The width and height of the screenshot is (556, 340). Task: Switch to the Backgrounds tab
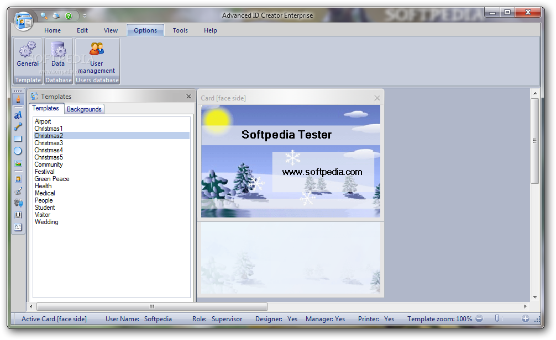coord(84,109)
